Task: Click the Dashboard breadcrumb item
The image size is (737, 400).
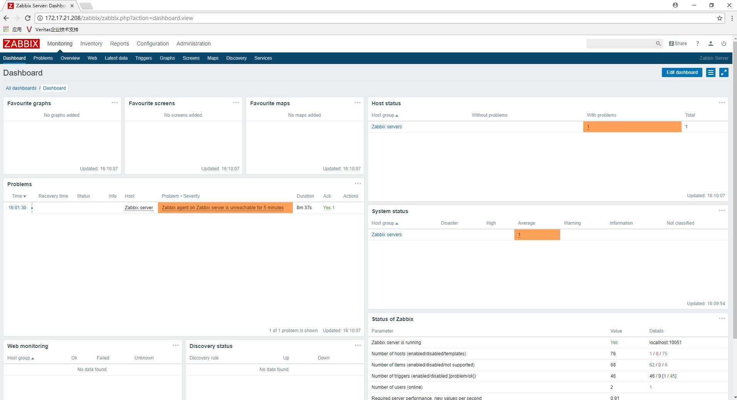Action: pyautogui.click(x=54, y=88)
